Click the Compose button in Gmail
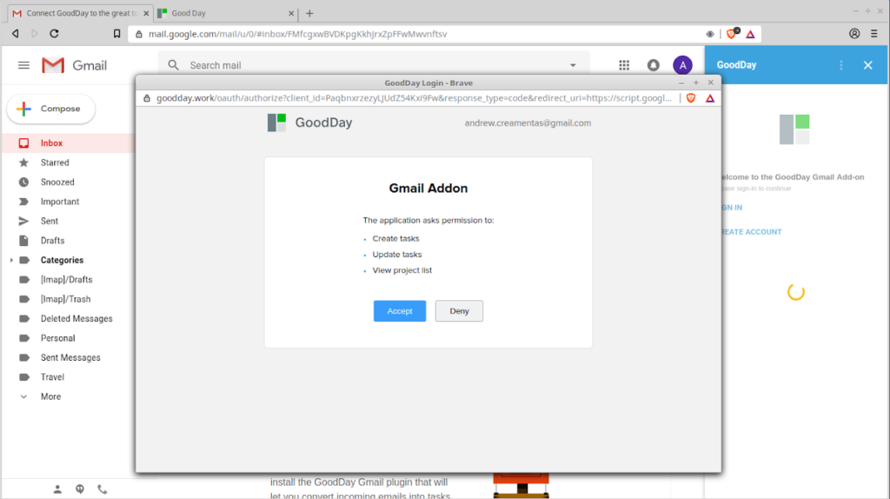Image resolution: width=890 pixels, height=499 pixels. pos(50,109)
